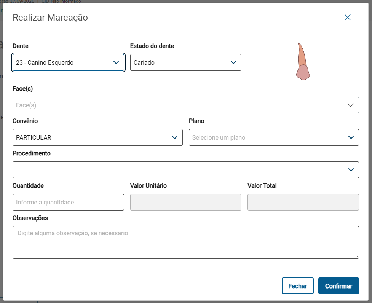This screenshot has height=303, width=372.
Task: Focus the Observações text area
Action: (185, 242)
